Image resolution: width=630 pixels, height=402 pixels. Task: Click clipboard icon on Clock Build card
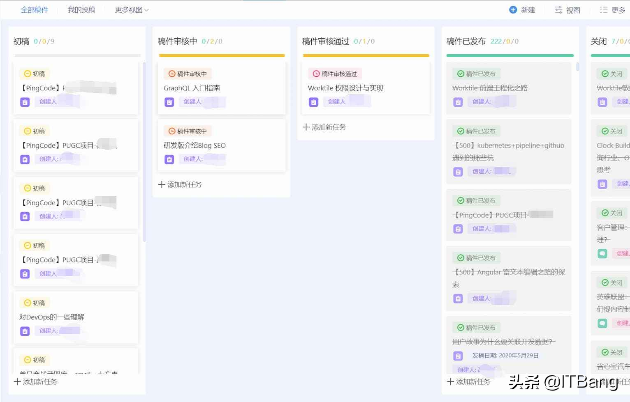[x=602, y=184]
